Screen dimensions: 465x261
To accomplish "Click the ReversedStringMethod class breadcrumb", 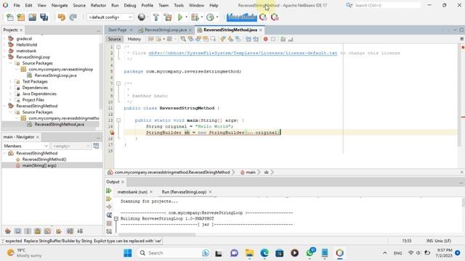I will tap(172, 172).
